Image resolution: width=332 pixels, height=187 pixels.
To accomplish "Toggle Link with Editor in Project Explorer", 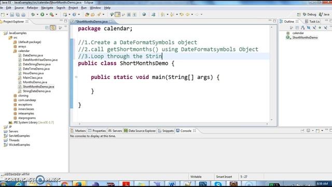I will click(53, 28).
